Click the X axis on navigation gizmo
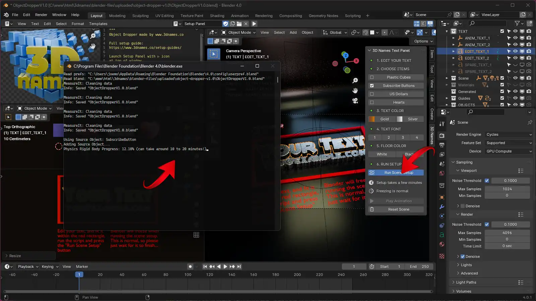The width and height of the screenshot is (536, 301). [356, 61]
